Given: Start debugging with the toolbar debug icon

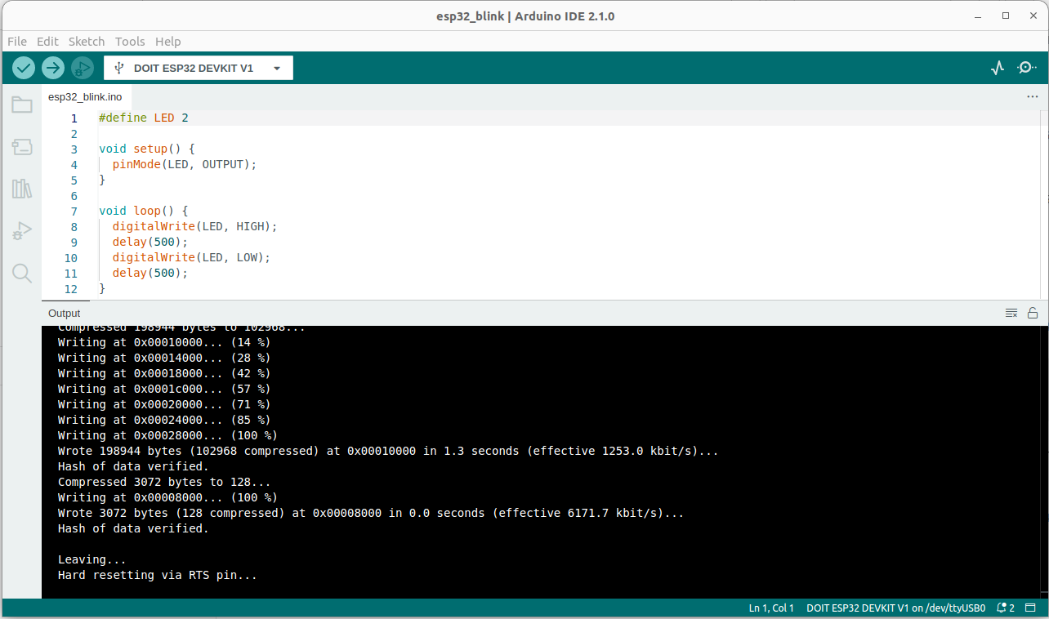Looking at the screenshot, I should [83, 68].
